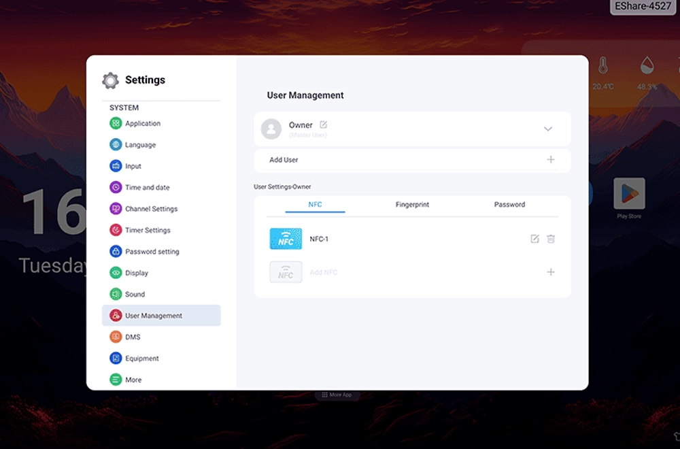The image size is (680, 449).
Task: Click the edit icon beside Owner name
Action: [324, 124]
